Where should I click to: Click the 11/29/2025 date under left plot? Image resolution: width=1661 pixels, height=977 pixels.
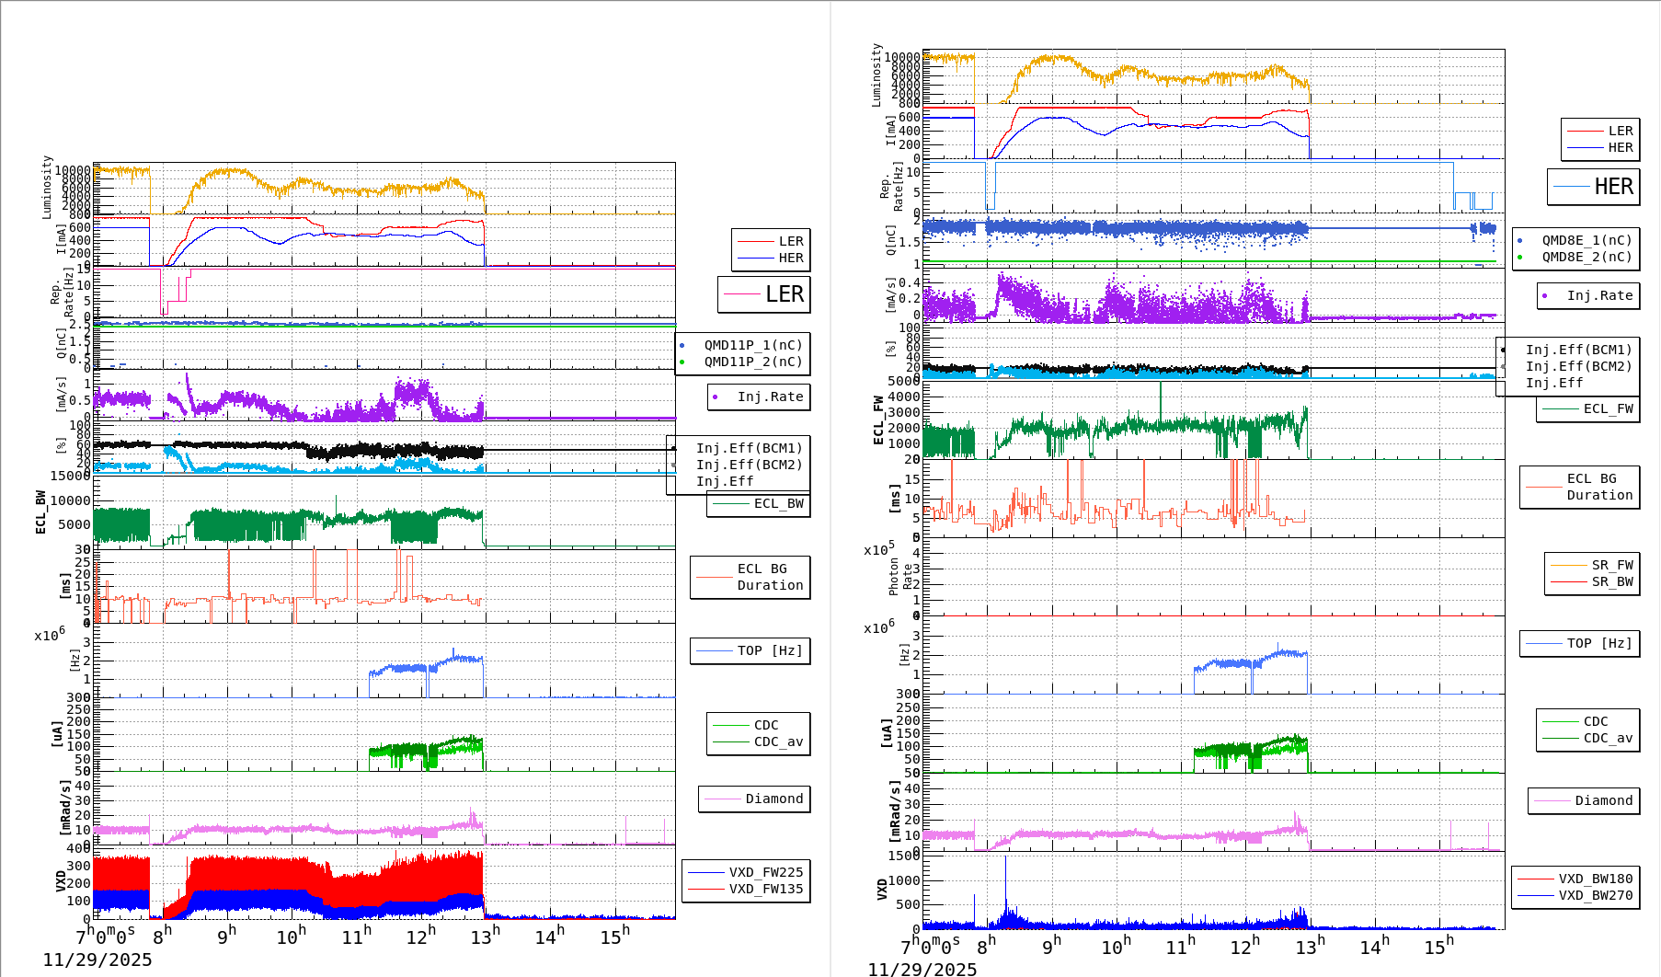click(x=97, y=960)
